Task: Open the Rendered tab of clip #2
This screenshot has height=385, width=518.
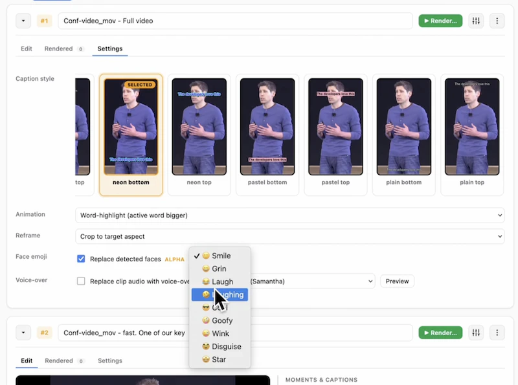Action: pos(63,360)
